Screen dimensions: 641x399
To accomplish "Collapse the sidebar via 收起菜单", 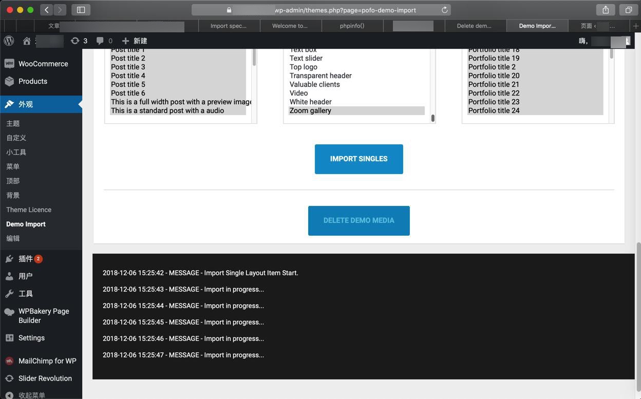I will (41, 395).
